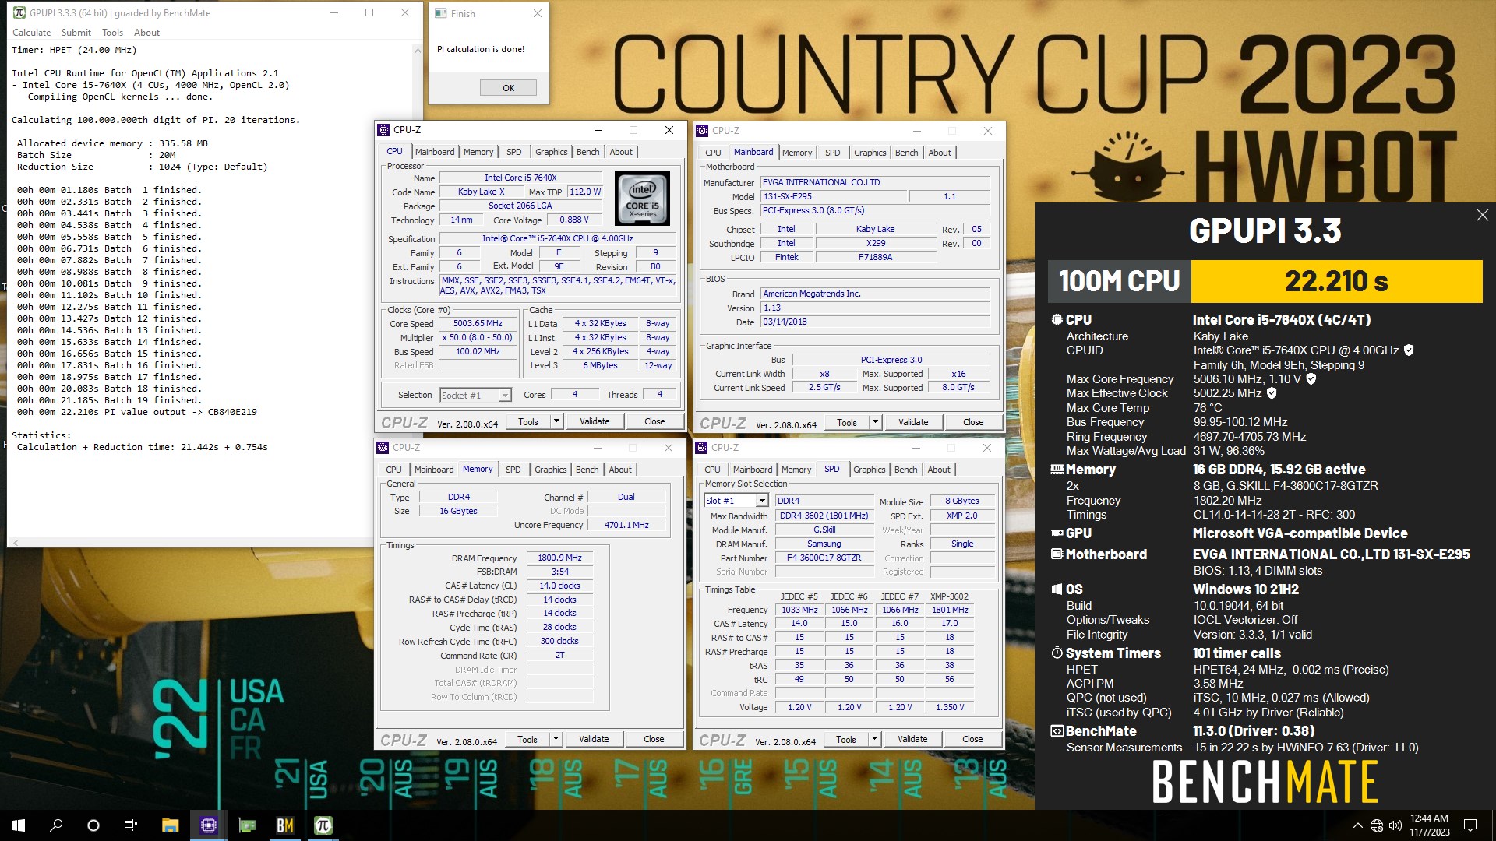Click Max Effective Clock verified shield
Screen dimensions: 1496x841
[x=1272, y=393]
